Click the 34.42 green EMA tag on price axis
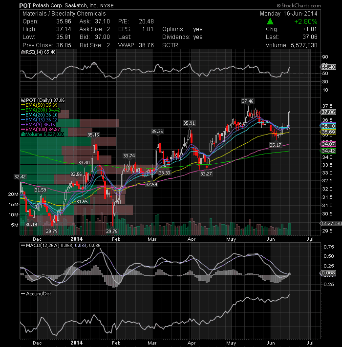 (328, 151)
